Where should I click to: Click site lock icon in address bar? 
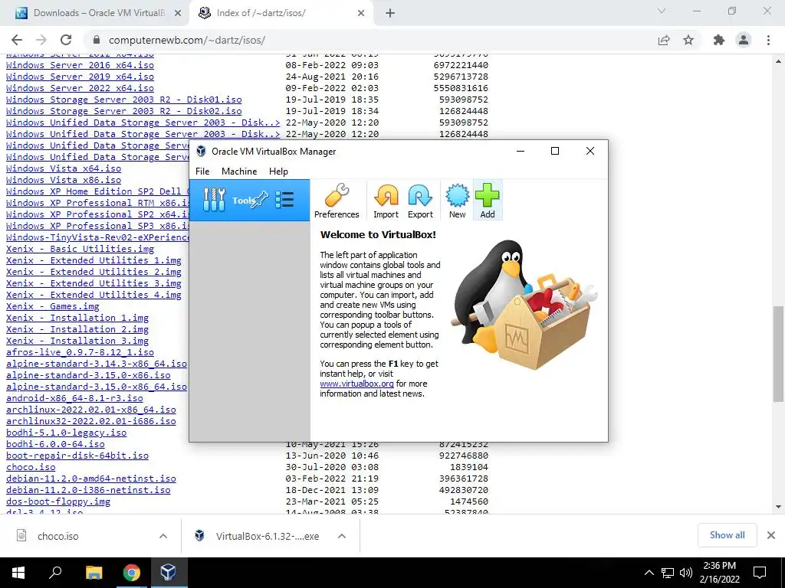click(97, 40)
